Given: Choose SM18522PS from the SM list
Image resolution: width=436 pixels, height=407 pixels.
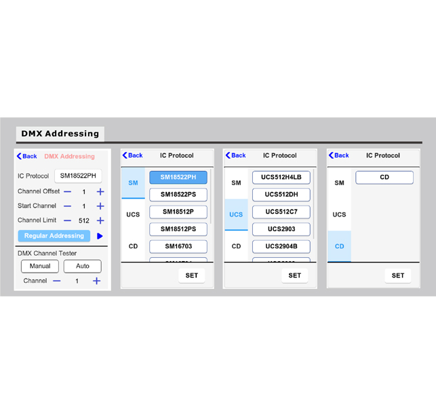Looking at the screenshot, I should click(178, 195).
